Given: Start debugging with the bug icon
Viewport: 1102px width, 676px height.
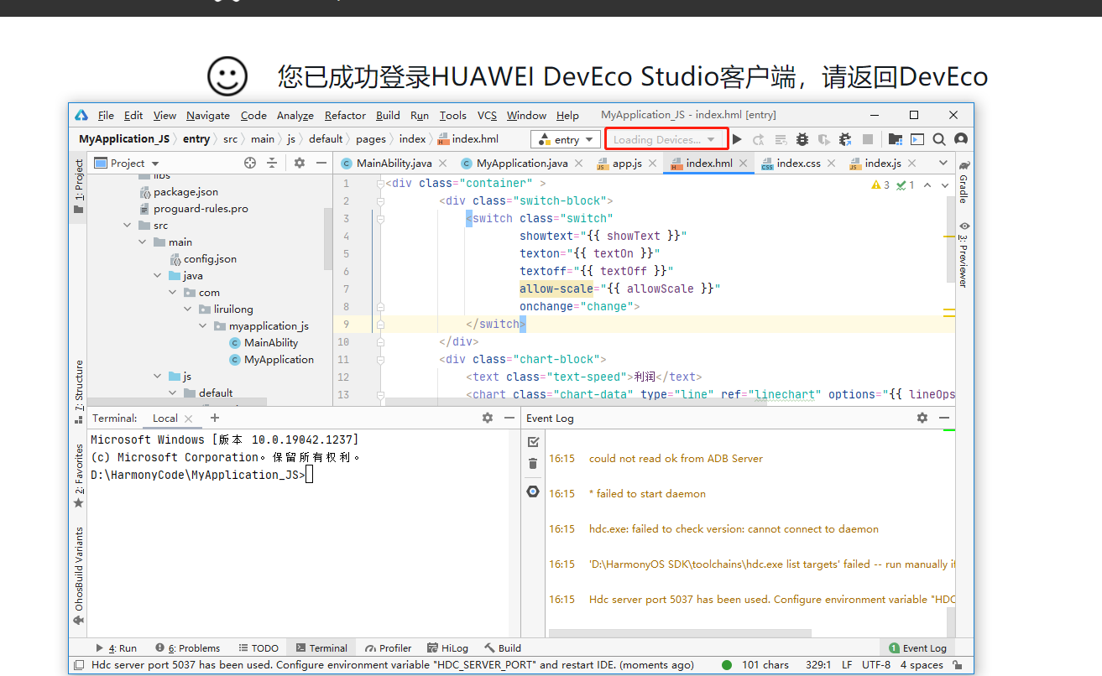Looking at the screenshot, I should click(802, 139).
